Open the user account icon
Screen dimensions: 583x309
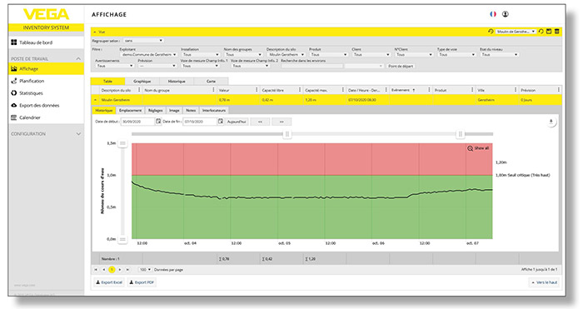(505, 14)
